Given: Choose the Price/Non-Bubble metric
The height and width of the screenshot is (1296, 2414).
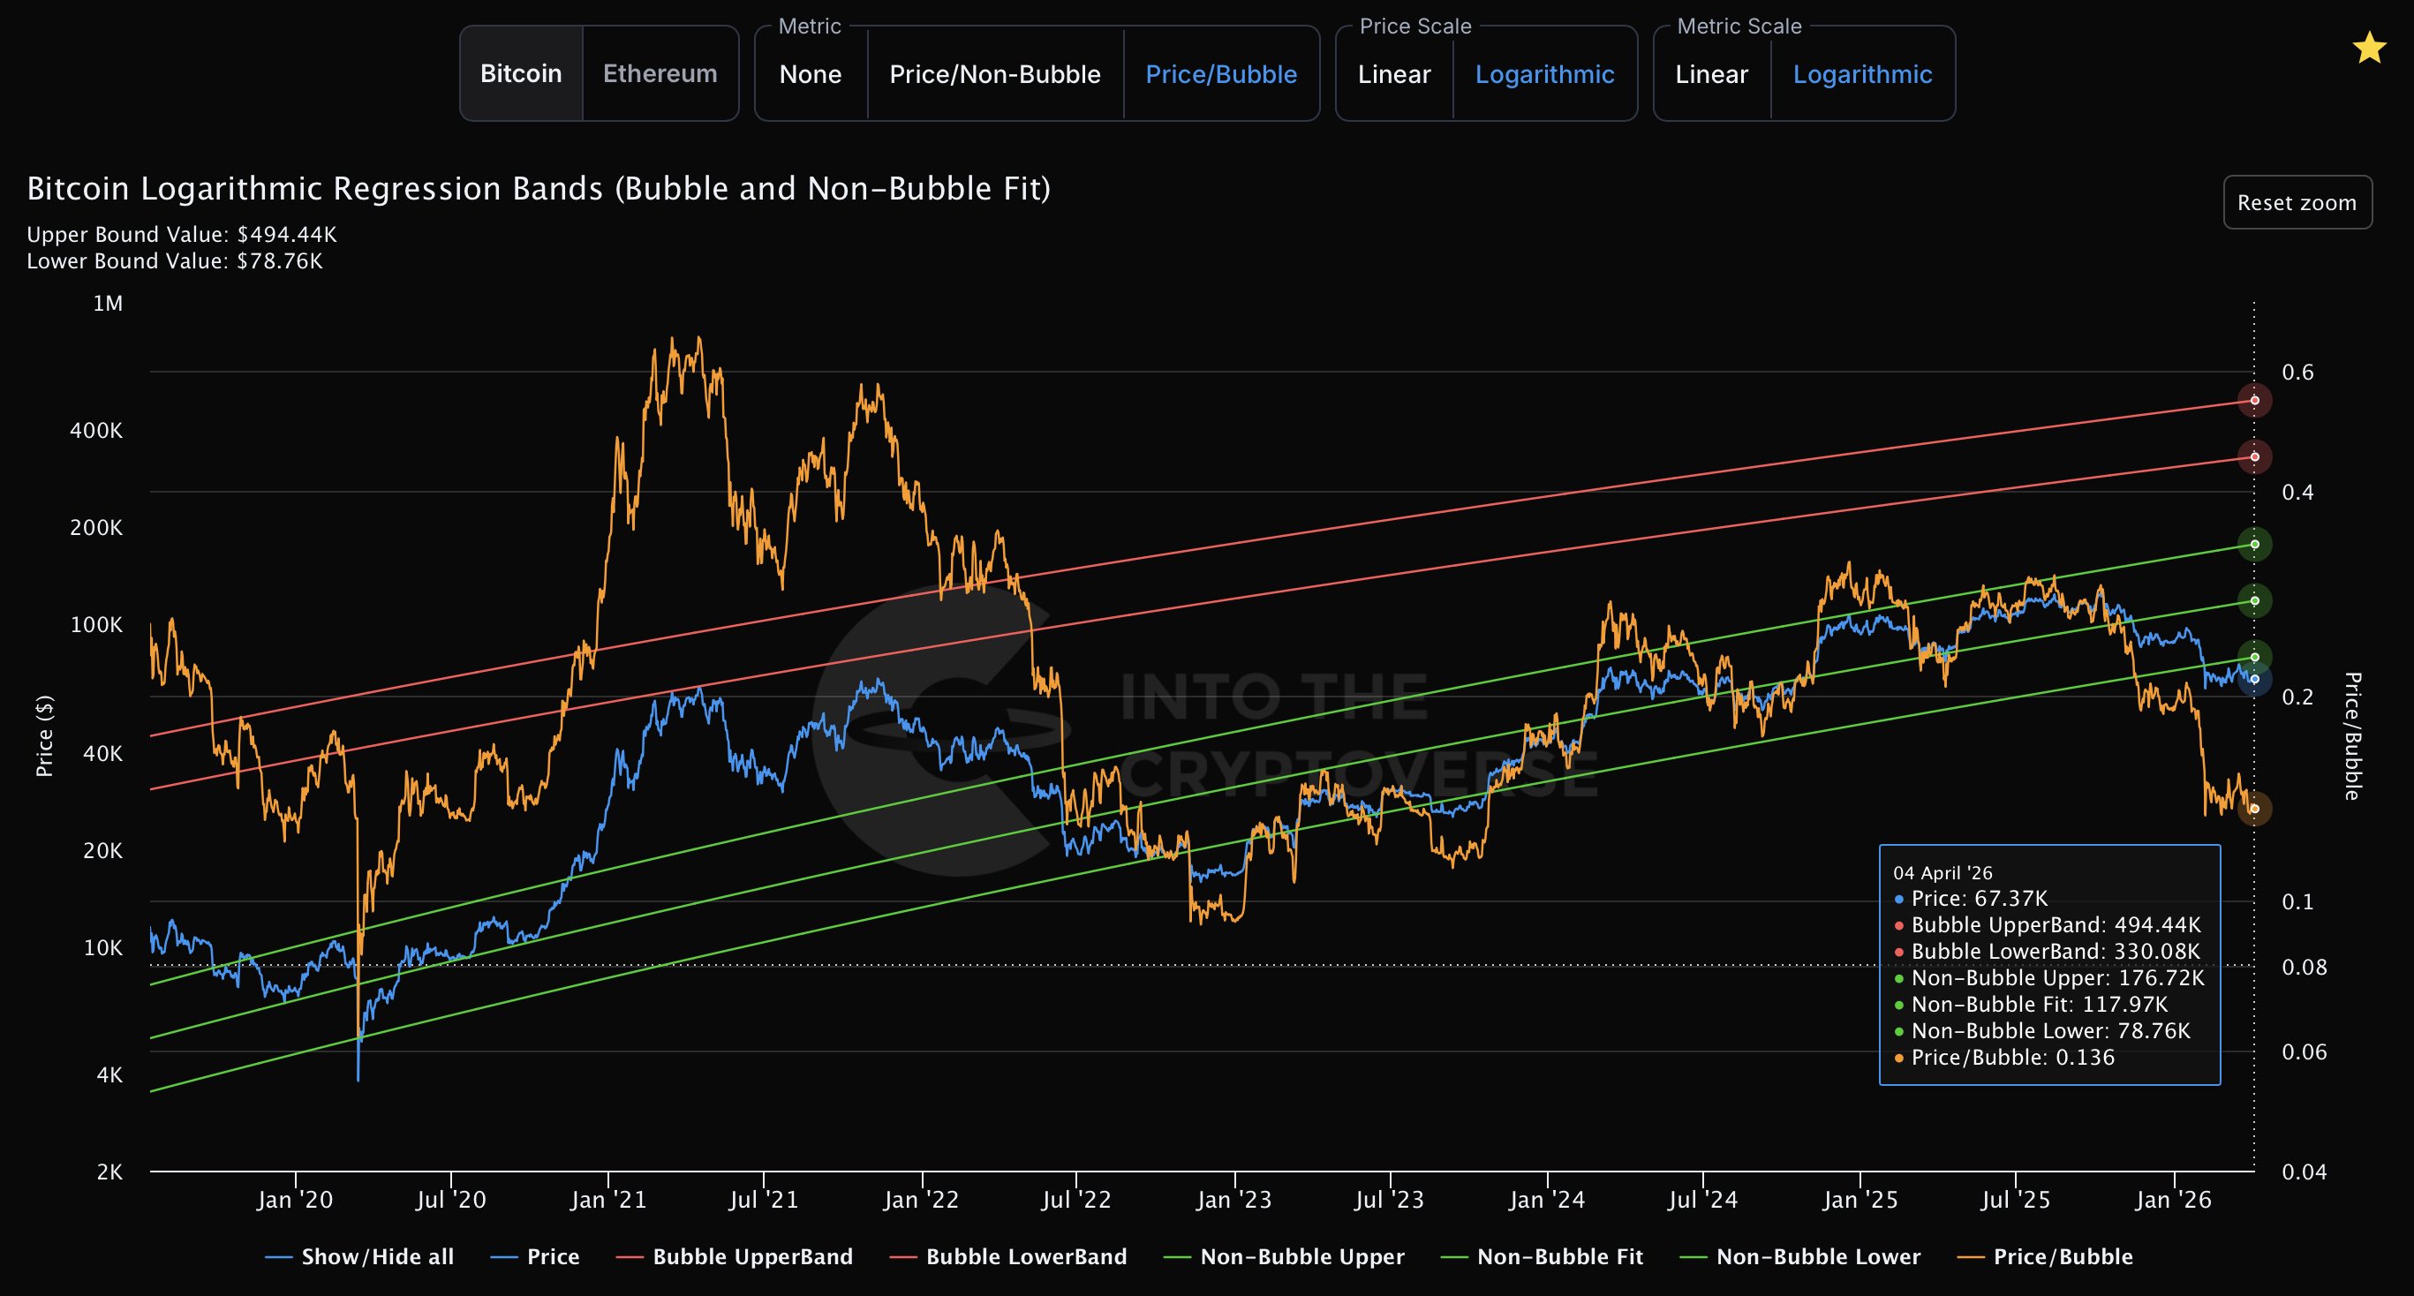Looking at the screenshot, I should click(994, 75).
